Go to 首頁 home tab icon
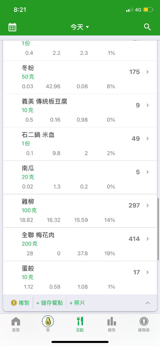Screen dimensions: 160x346 coord(16,324)
